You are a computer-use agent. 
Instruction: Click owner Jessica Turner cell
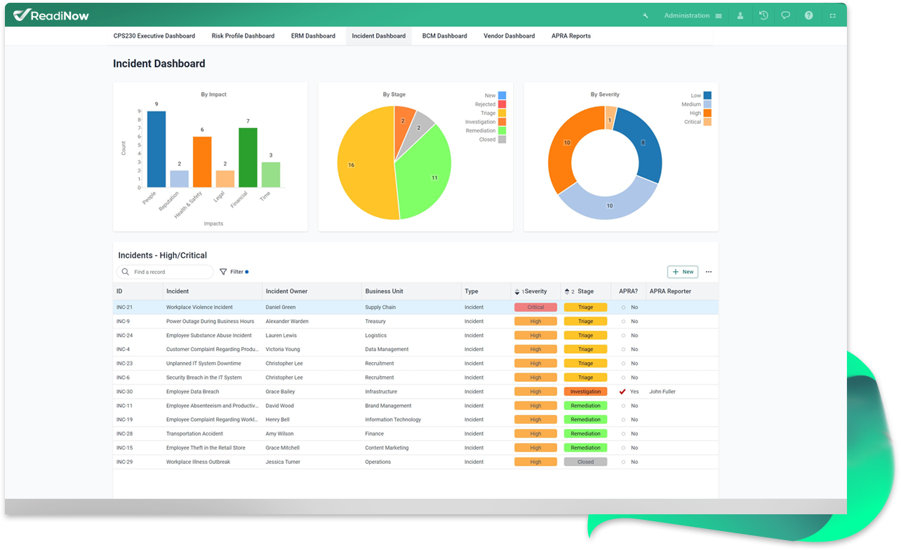click(283, 462)
